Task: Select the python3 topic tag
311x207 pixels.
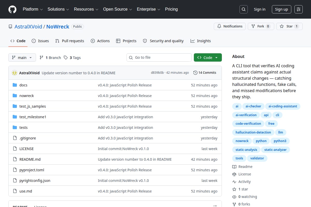Action: [x=280, y=141]
